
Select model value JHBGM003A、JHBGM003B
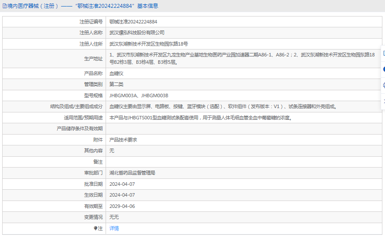point(139,95)
